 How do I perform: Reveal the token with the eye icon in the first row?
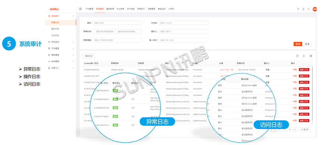click(x=232, y=70)
